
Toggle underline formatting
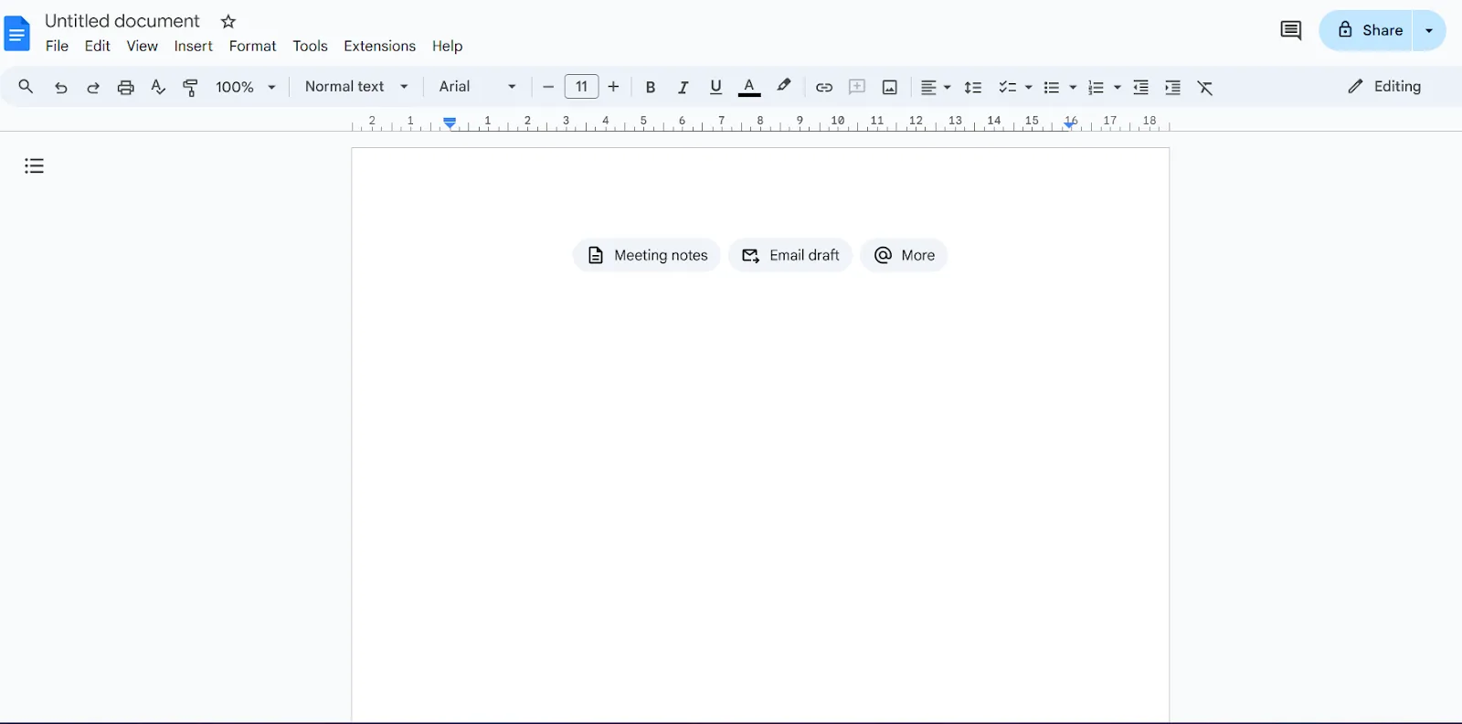tap(715, 87)
